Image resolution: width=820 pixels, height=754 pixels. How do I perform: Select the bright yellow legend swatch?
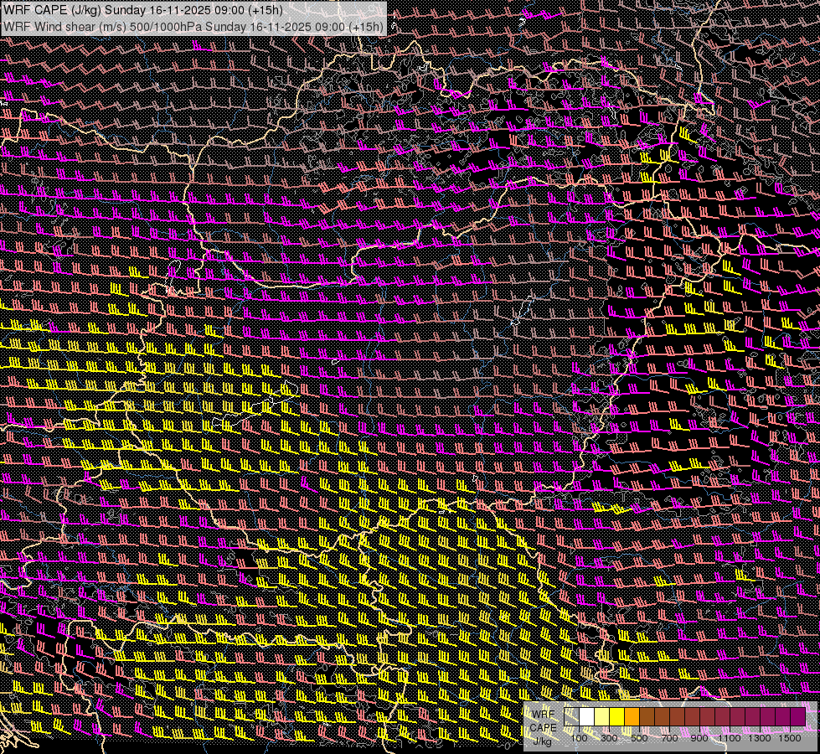point(617,717)
